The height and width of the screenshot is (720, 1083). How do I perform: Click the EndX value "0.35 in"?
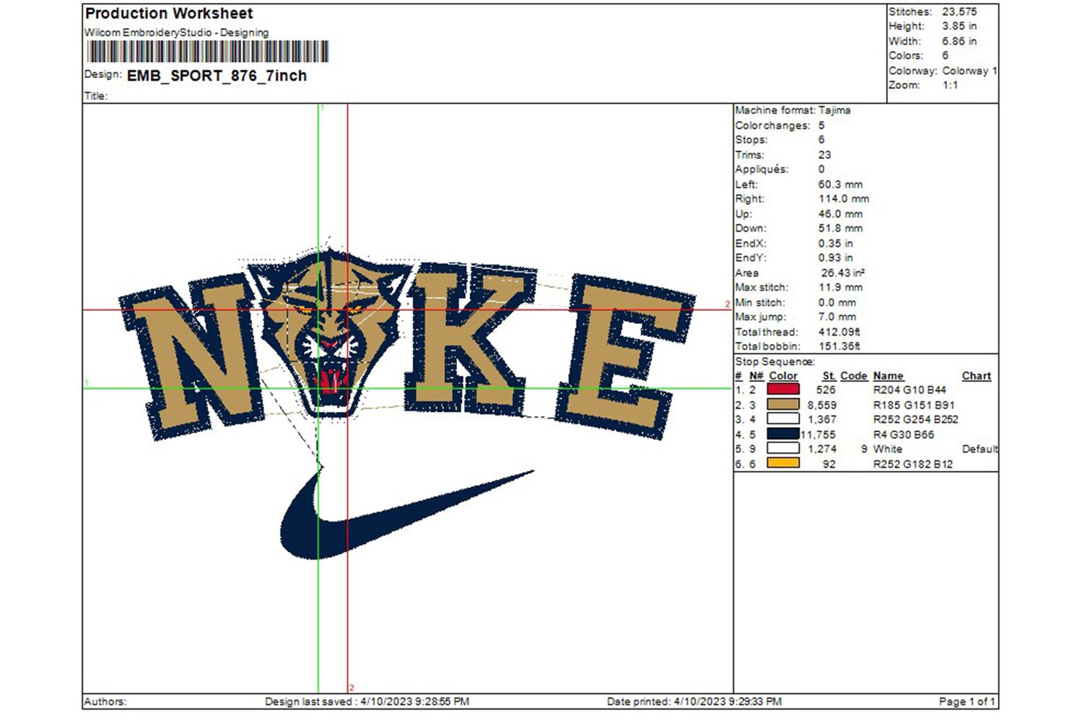pyautogui.click(x=835, y=244)
